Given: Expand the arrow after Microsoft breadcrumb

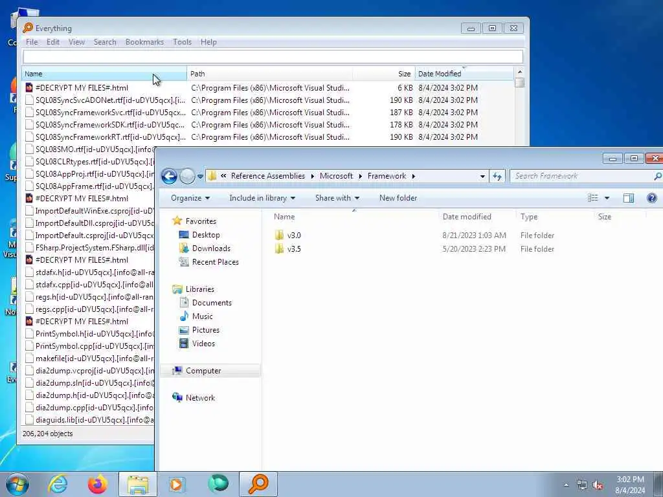Looking at the screenshot, I should coord(360,176).
